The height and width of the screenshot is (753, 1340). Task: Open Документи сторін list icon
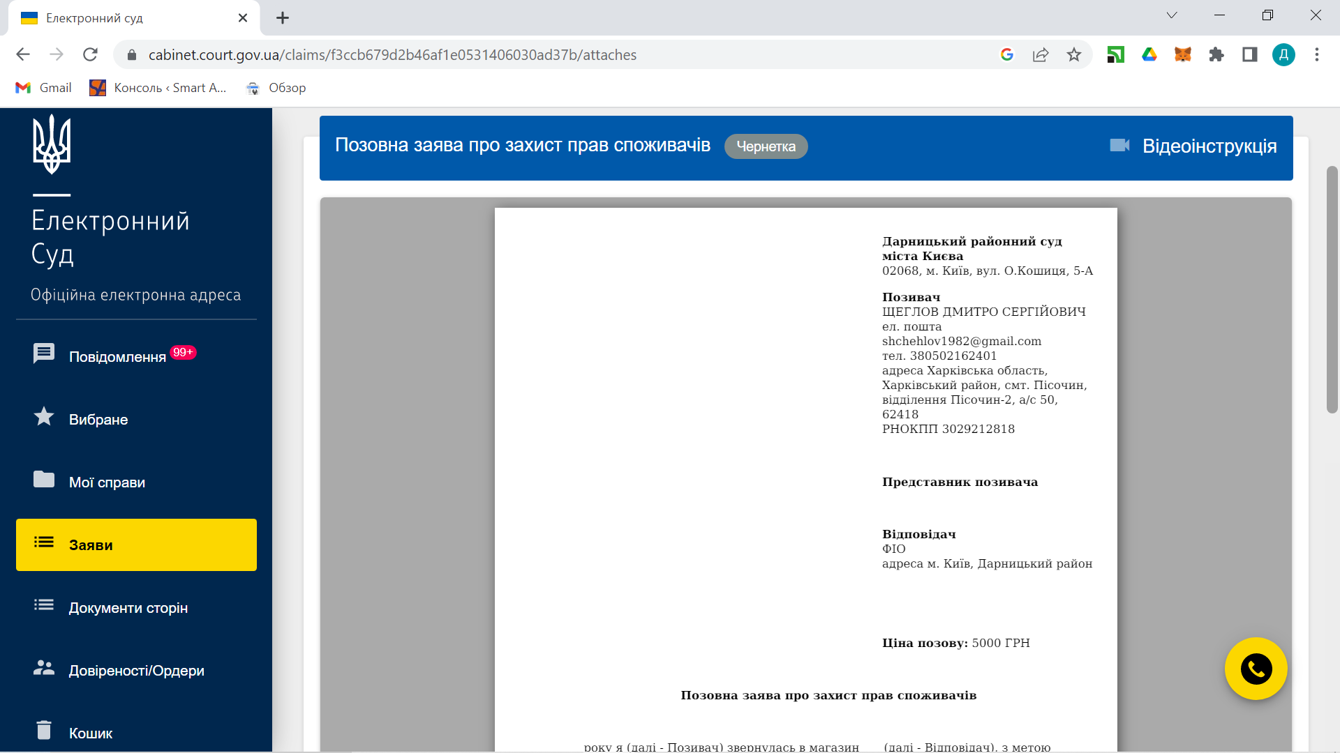pyautogui.click(x=44, y=605)
